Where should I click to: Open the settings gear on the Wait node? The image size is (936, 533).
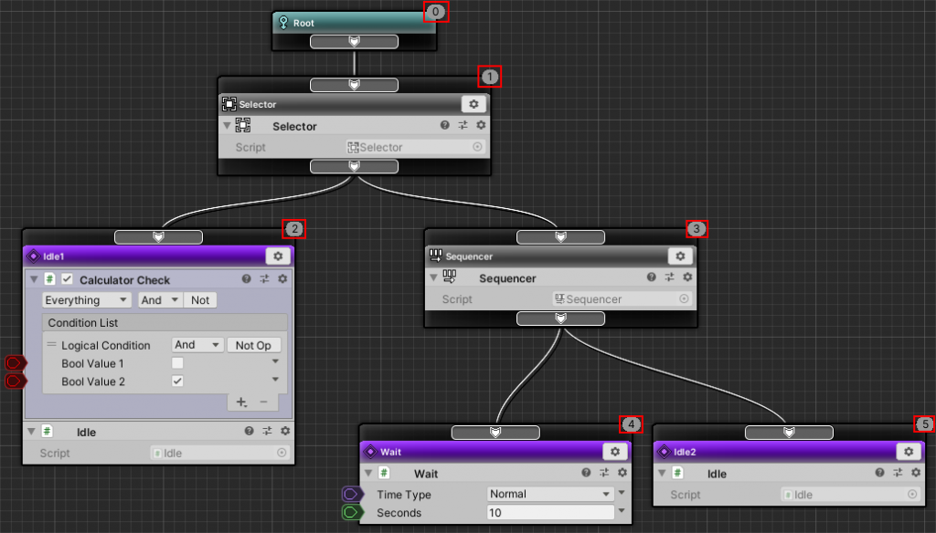coord(615,451)
